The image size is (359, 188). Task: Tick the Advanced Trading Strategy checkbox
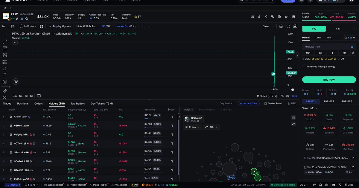tap(304, 67)
